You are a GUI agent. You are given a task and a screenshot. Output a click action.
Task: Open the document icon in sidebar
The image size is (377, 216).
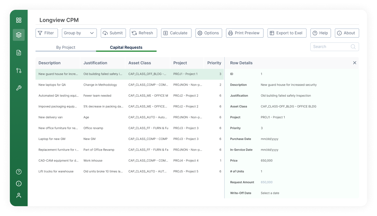[x=19, y=53]
